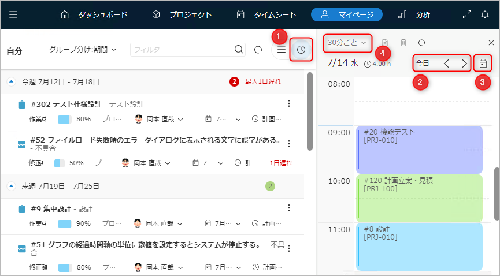Open the プロジェクト tab
500x276 pixels.
[182, 14]
